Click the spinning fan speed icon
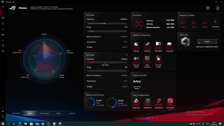 tap(139, 24)
